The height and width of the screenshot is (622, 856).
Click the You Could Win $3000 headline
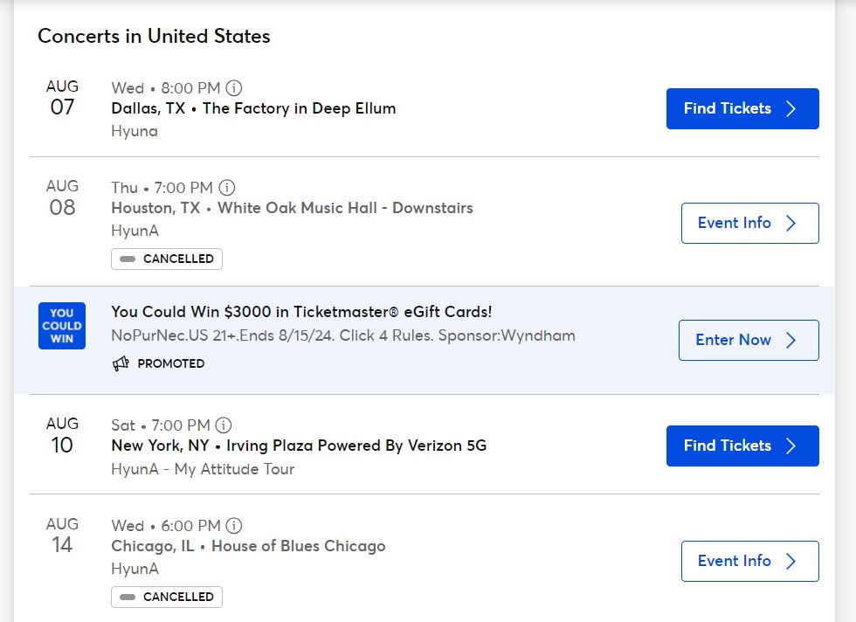pyautogui.click(x=301, y=312)
